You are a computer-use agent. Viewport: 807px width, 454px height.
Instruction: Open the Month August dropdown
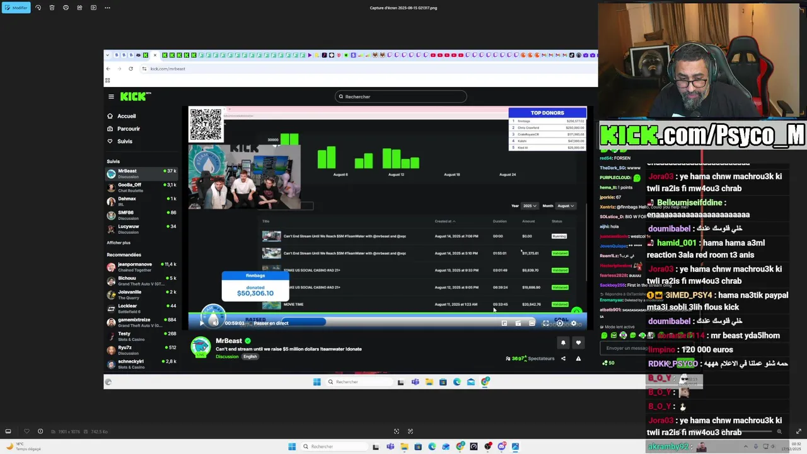566,206
